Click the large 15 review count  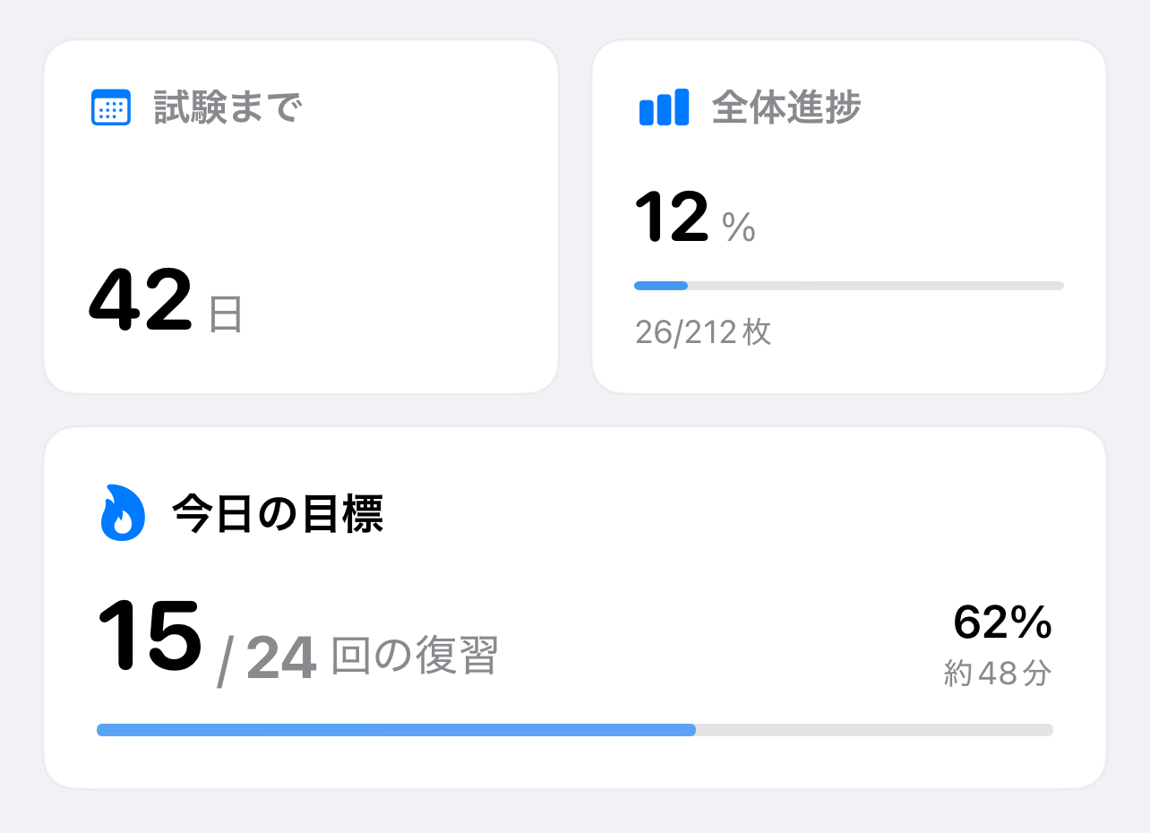point(150,636)
